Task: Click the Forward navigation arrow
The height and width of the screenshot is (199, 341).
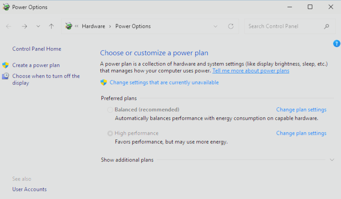Action: point(24,26)
